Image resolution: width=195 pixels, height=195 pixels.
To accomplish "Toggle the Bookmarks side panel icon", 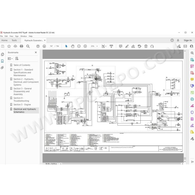I will pos(2,61).
